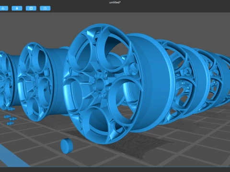Click the partly hidden toolbar button with the tree icon

tap(4, 8)
